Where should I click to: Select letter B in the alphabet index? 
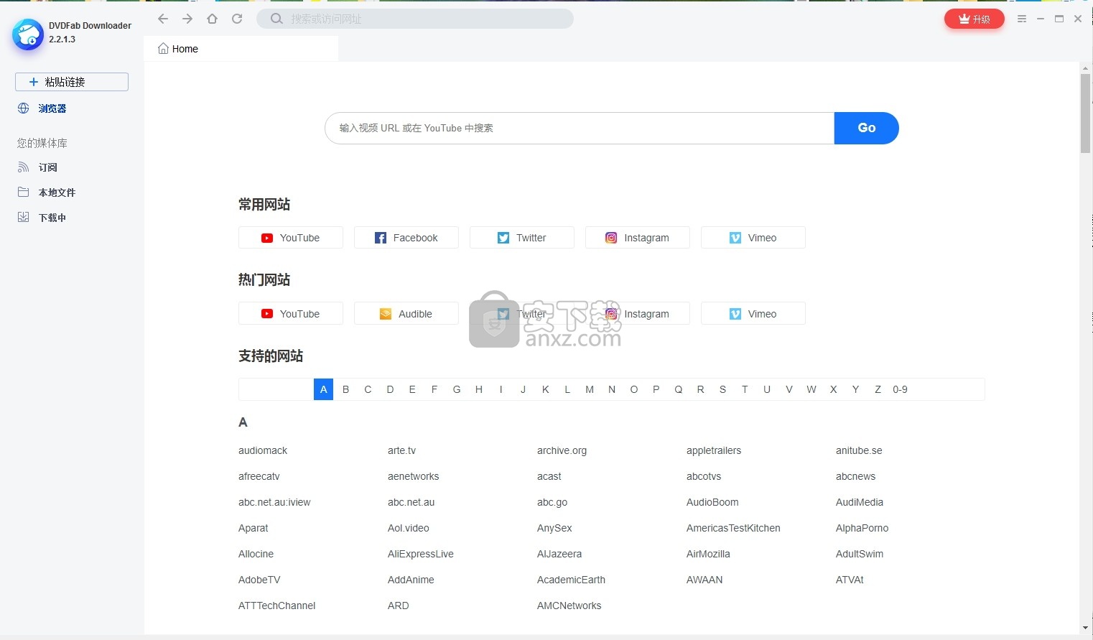click(x=346, y=389)
